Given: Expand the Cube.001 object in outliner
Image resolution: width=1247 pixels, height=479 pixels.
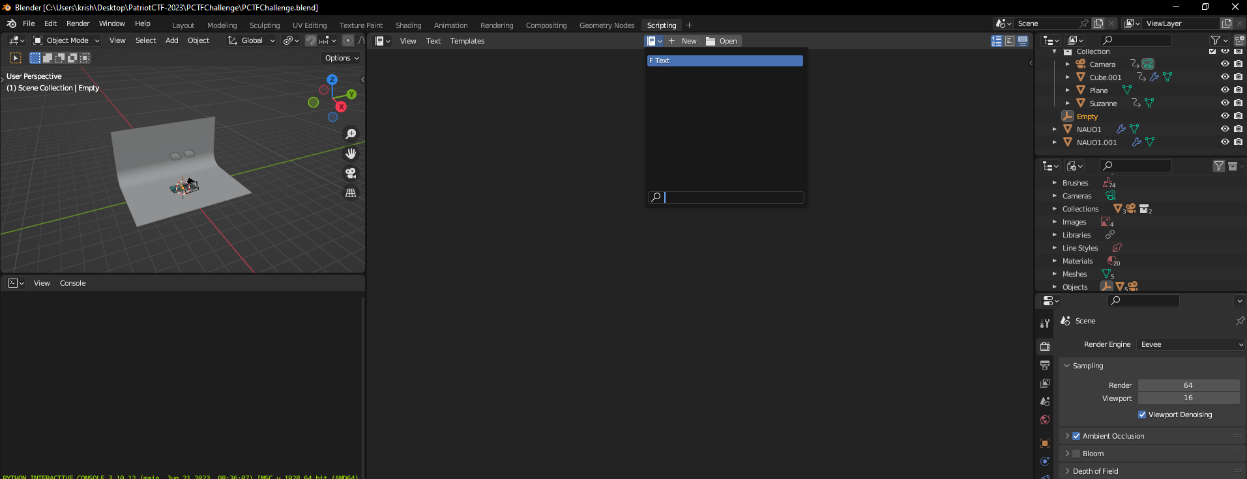Looking at the screenshot, I should coord(1067,77).
